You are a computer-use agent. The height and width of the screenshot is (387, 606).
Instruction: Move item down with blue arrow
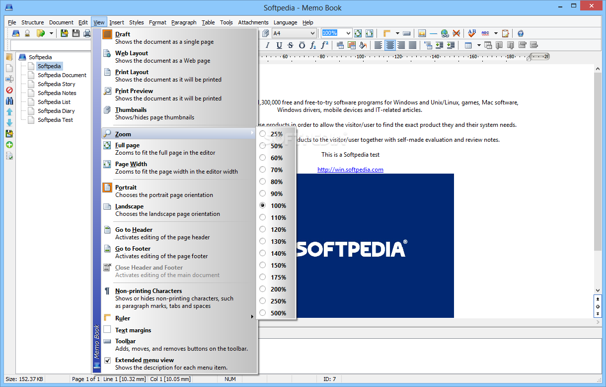(x=9, y=123)
